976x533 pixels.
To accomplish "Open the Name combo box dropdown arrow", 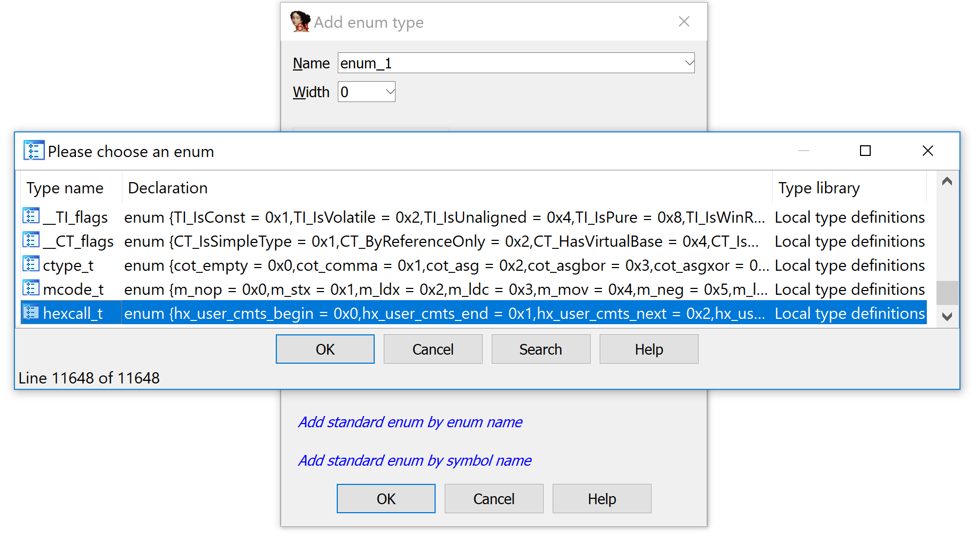I will click(x=689, y=63).
